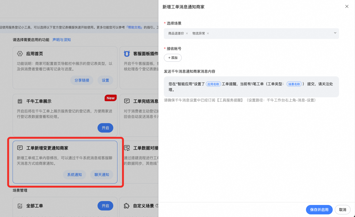Click the 全部工单 edit note icon

pyautogui.click(x=20, y=206)
